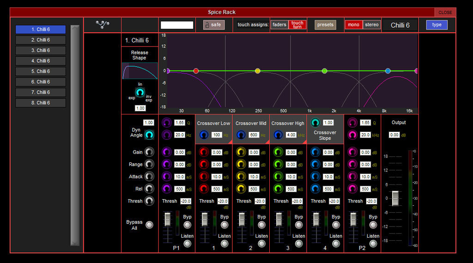The height and width of the screenshot is (263, 473).
Task: Click the routing graph icon at top left
Action: [x=102, y=24]
